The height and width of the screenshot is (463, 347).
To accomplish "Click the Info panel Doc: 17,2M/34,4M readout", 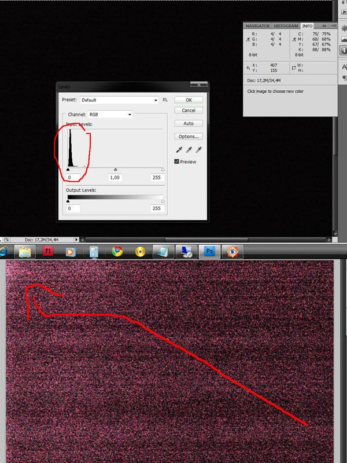I will [264, 80].
